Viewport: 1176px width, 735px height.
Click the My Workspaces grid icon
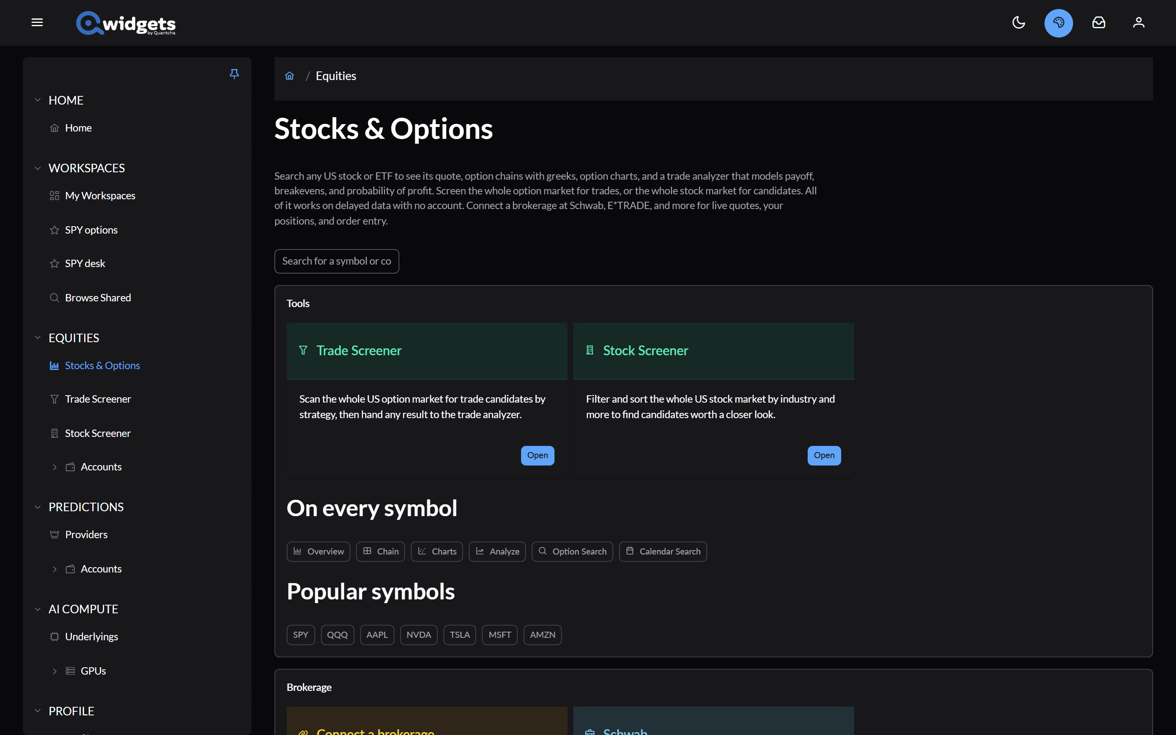[x=54, y=196]
